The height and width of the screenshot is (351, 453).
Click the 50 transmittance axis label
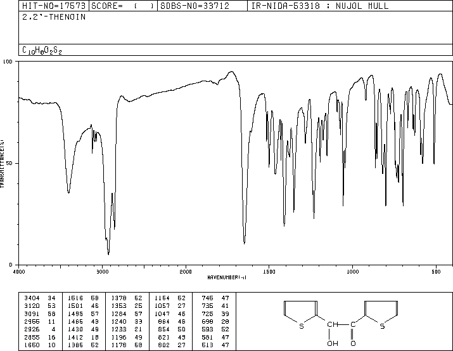(x=10, y=163)
